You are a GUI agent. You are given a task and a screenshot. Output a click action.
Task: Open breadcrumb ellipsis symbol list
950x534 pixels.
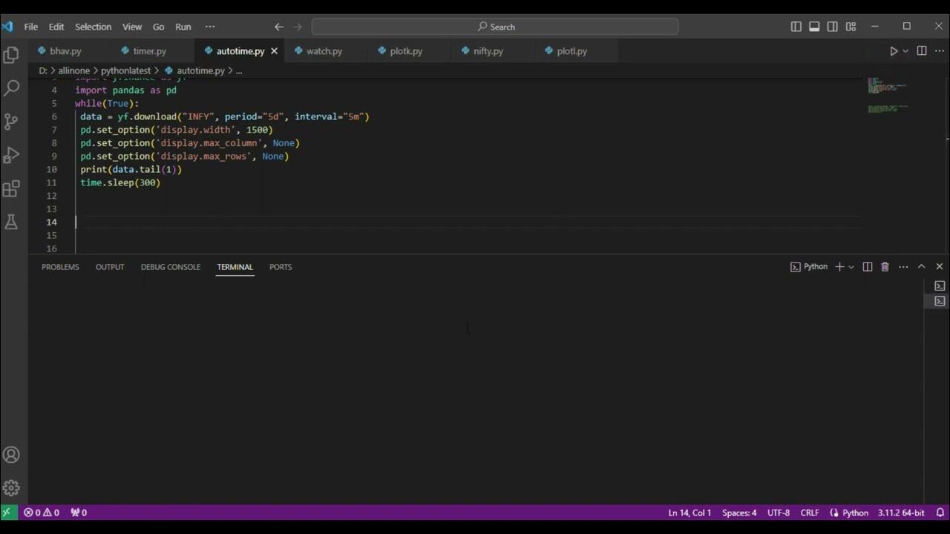239,70
